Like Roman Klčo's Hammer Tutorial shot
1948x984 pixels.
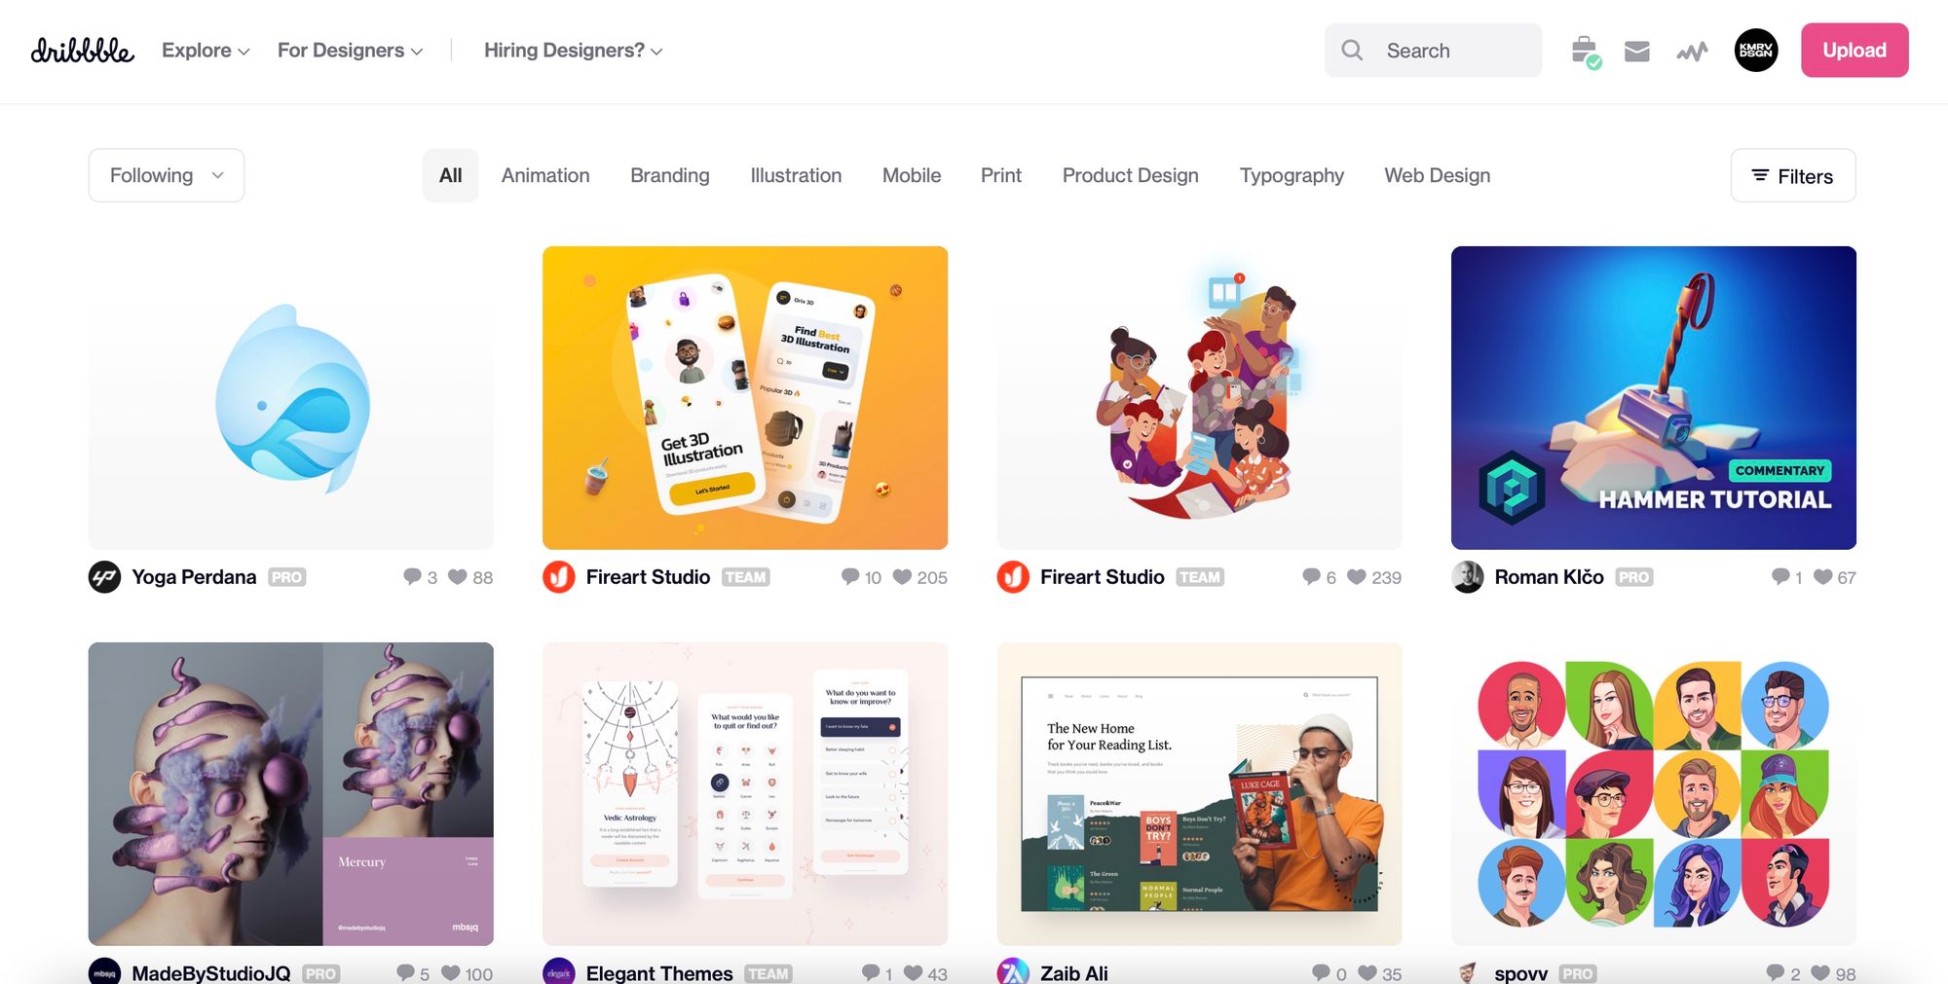coord(1823,576)
